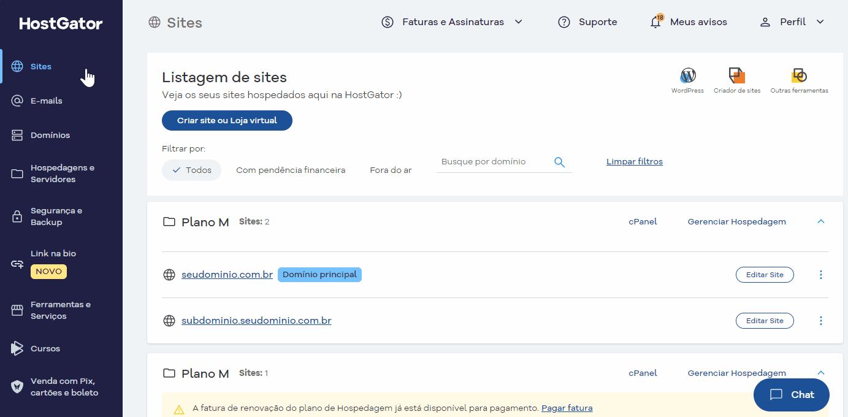This screenshot has height=417, width=848.
Task: Click the folder icon of second Plano M
Action: (169, 373)
